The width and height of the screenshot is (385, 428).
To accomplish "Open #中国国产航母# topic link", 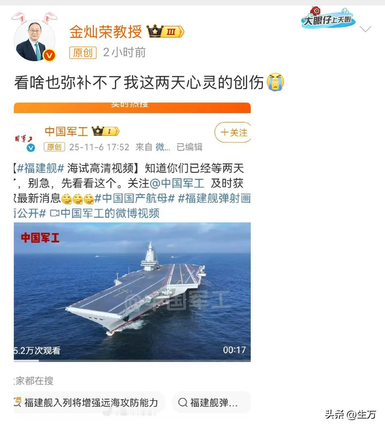I will [135, 198].
